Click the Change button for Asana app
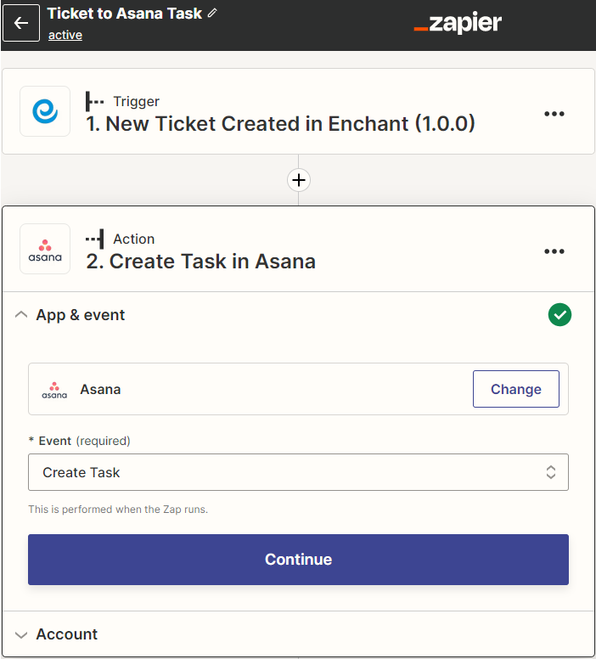This screenshot has height=659, width=596. point(515,389)
